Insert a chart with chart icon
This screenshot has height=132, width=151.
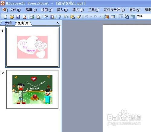107,17
